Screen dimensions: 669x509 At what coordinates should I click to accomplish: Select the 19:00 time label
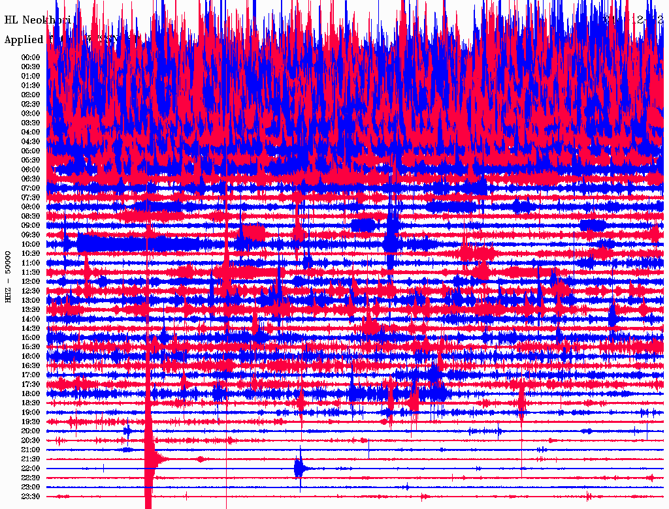click(x=31, y=412)
